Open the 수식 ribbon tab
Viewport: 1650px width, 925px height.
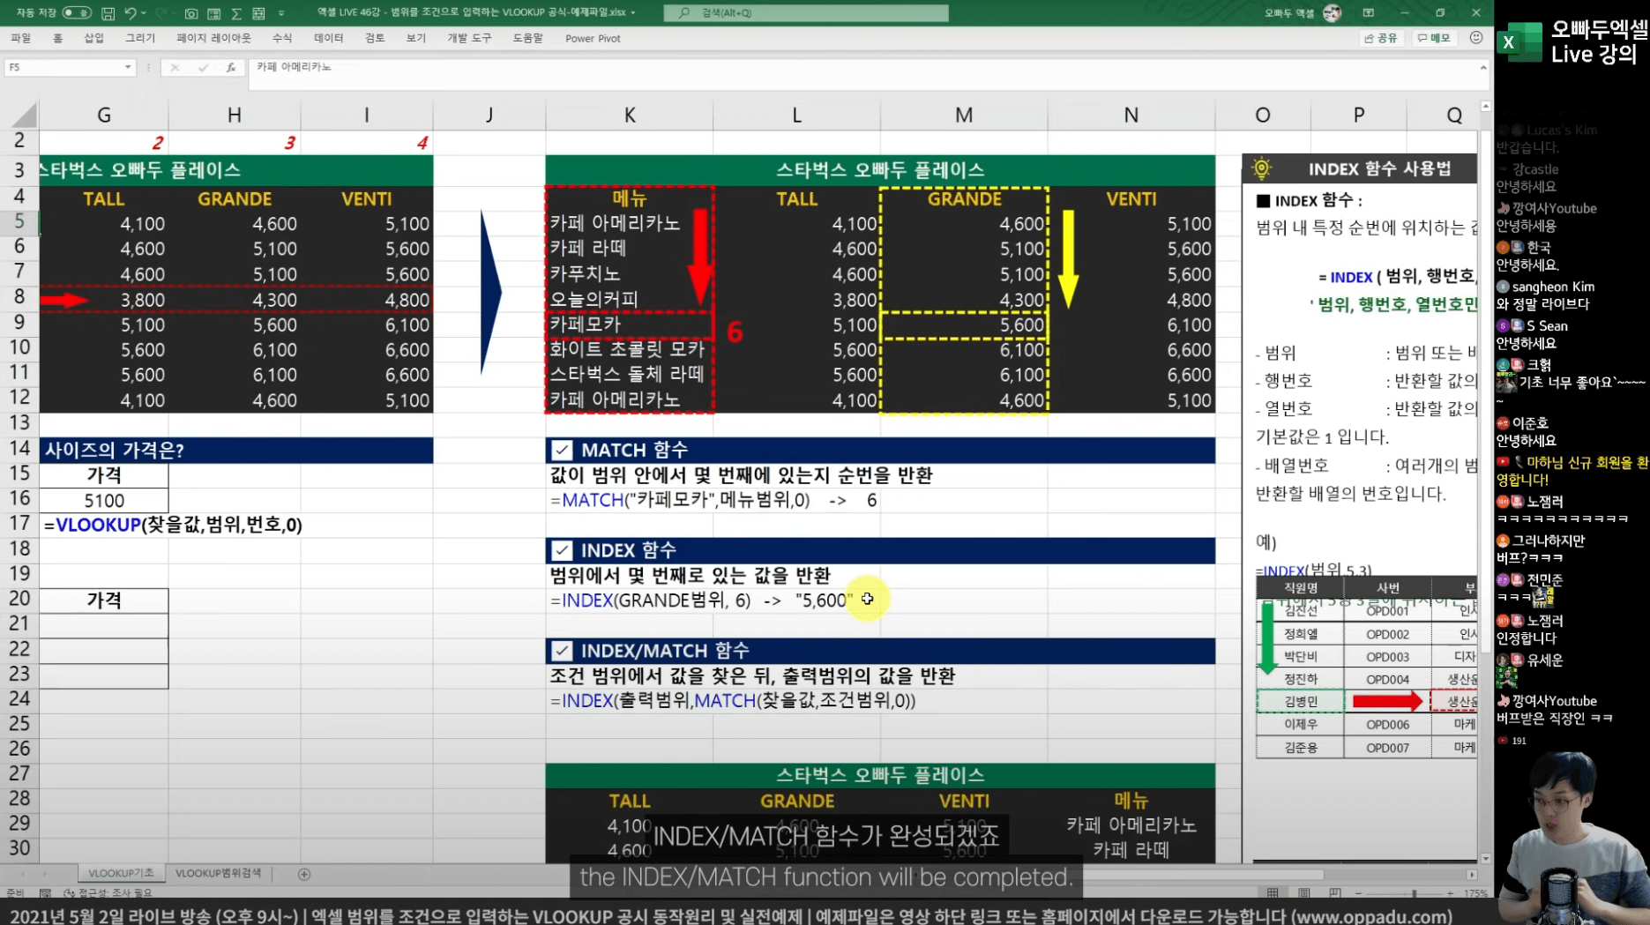282,38
